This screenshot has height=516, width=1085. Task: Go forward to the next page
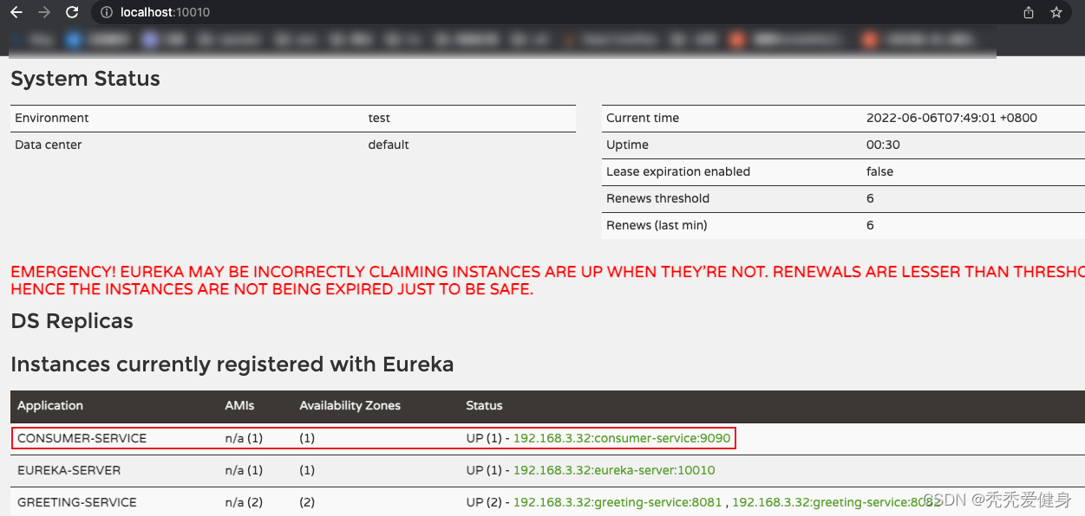click(43, 12)
